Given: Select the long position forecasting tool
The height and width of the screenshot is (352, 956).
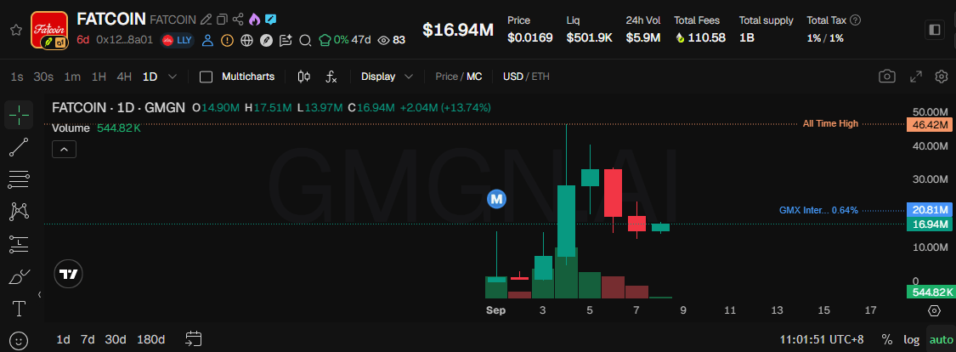Looking at the screenshot, I should pyautogui.click(x=19, y=245).
